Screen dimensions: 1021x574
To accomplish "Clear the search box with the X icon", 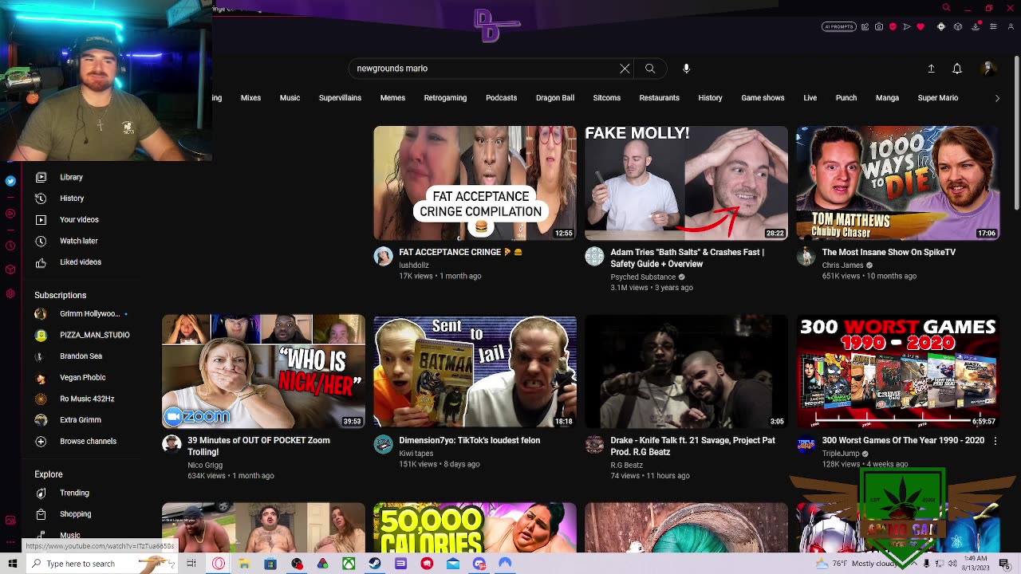I will [625, 69].
